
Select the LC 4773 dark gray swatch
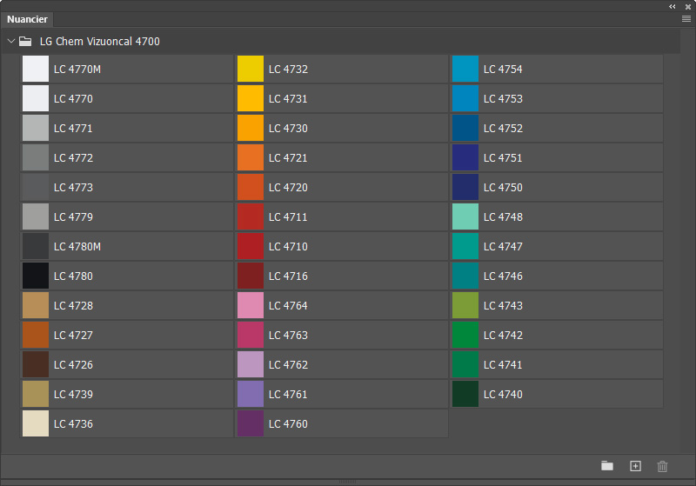36,187
